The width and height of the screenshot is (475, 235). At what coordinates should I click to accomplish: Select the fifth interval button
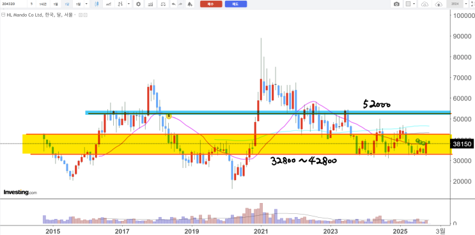pyautogui.click(x=79, y=4)
